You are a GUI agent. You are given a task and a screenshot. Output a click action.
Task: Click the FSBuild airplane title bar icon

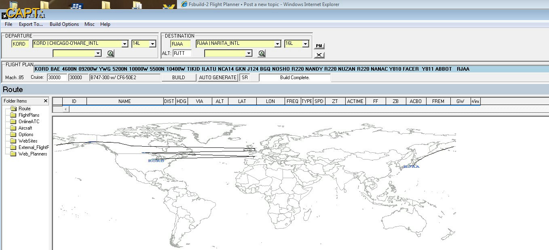click(4, 16)
